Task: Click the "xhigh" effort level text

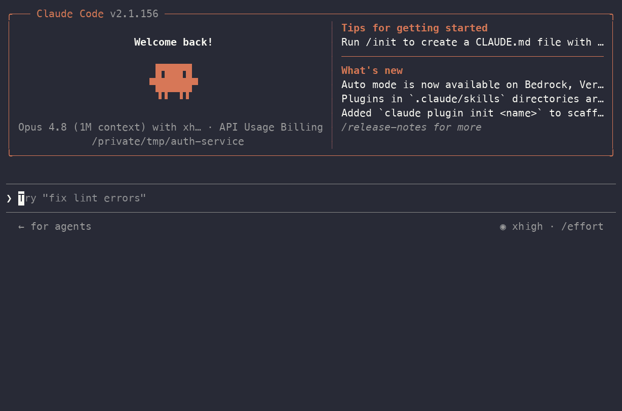Action: pyautogui.click(x=527, y=226)
